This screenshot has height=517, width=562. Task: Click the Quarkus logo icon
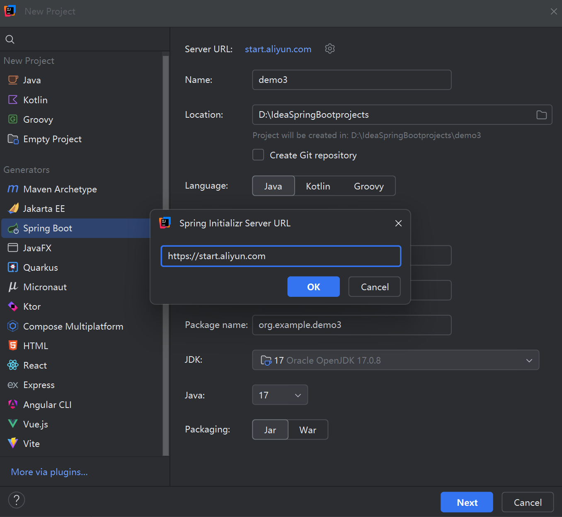(13, 267)
